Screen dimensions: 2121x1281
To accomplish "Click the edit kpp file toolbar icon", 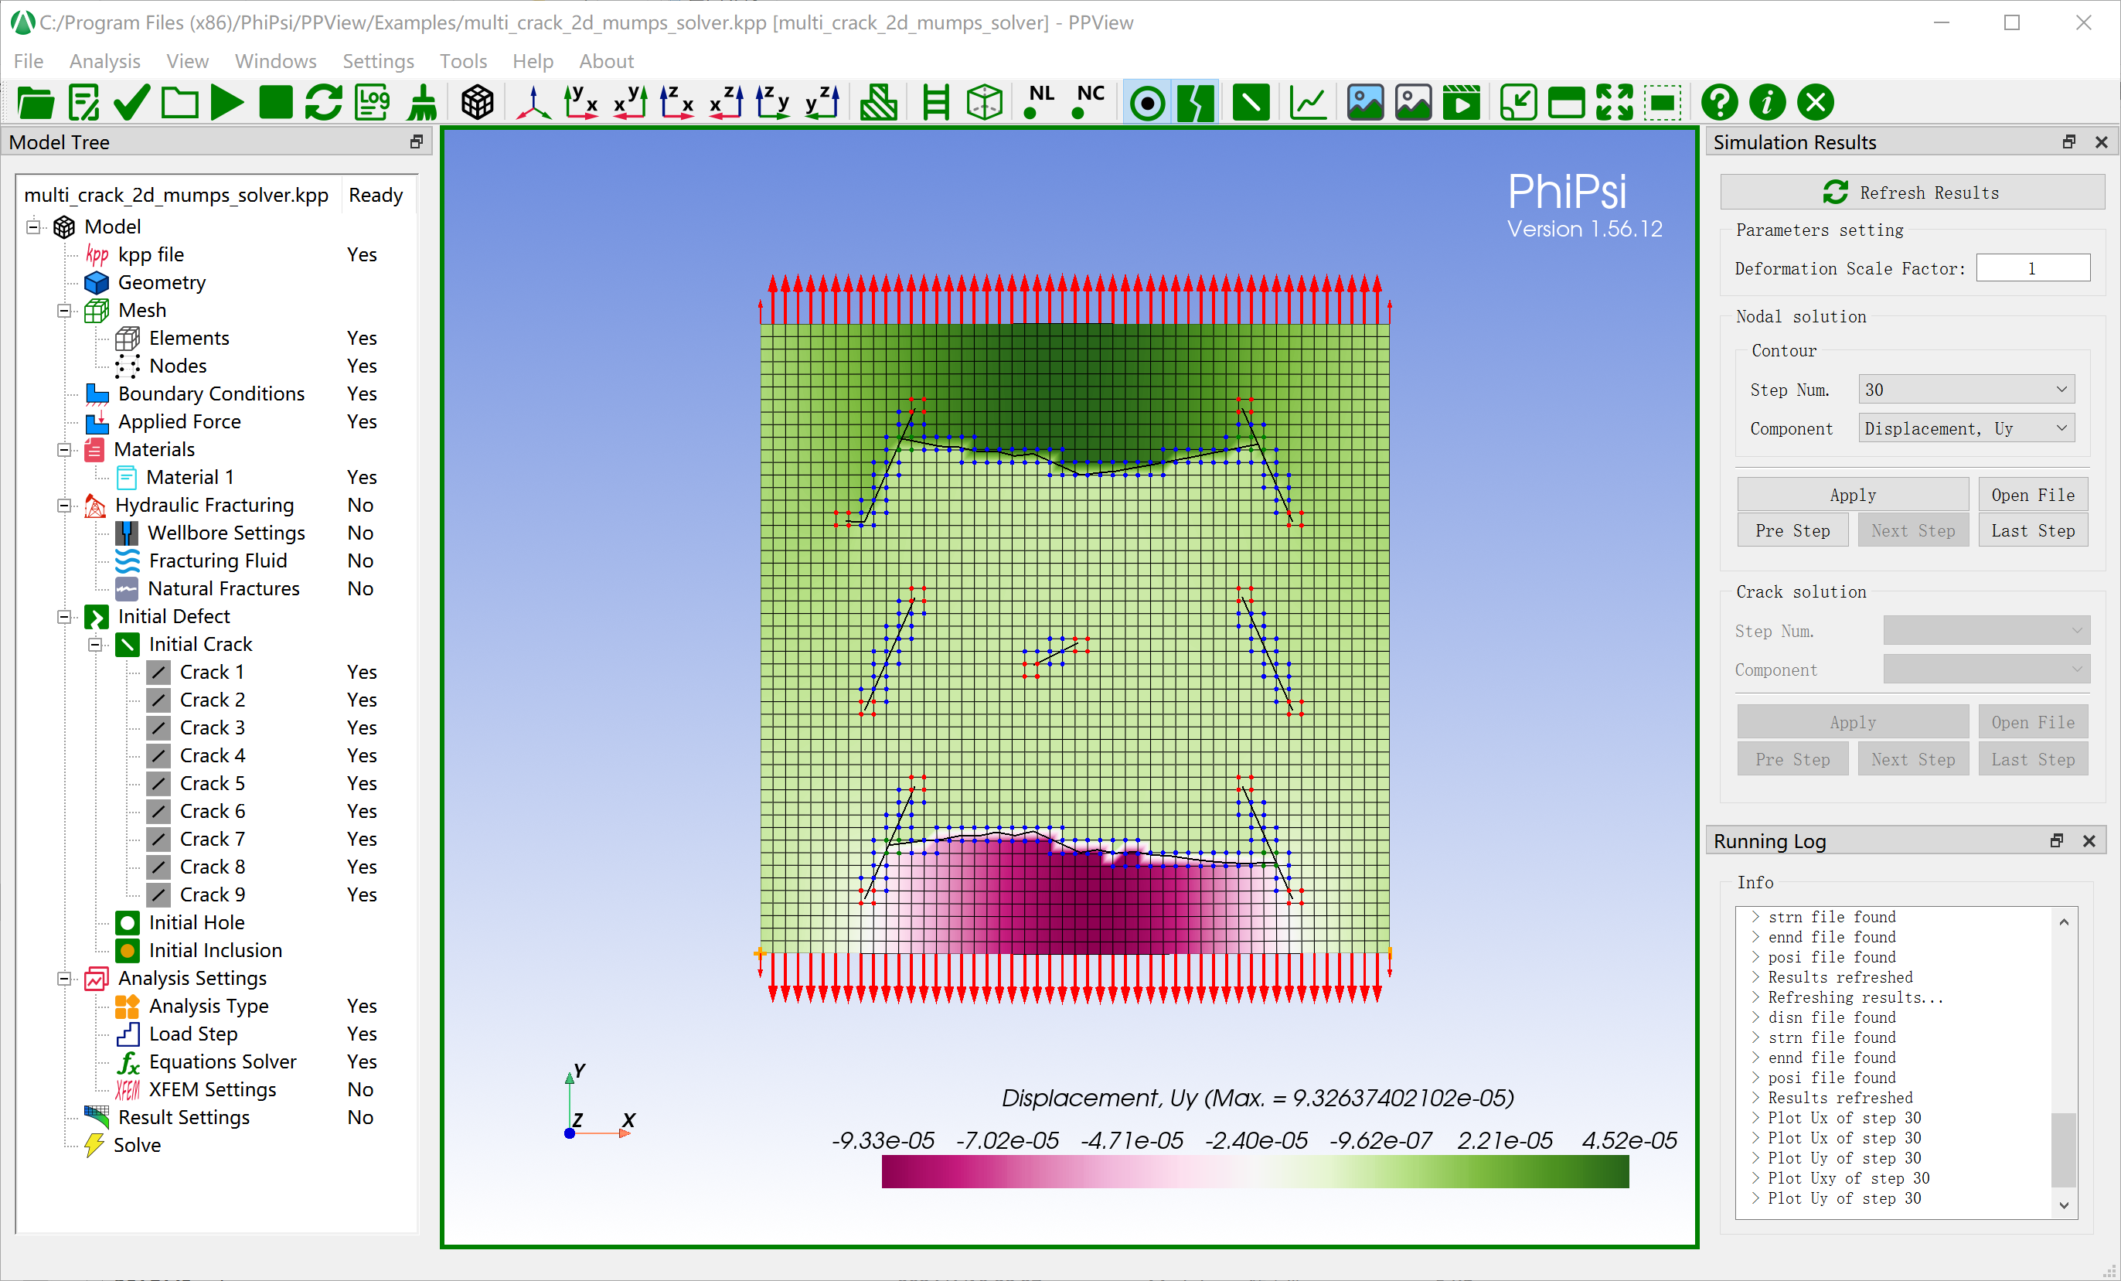I will [x=84, y=103].
